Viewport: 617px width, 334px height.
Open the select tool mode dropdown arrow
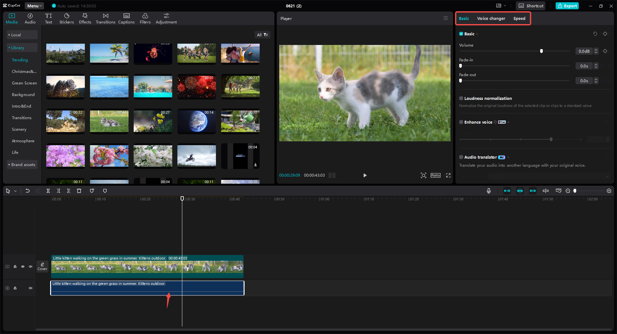click(15, 191)
